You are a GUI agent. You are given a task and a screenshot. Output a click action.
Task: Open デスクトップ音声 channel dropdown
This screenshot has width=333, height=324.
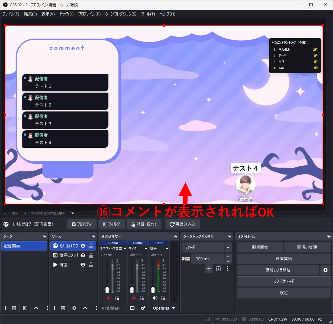tap(125, 249)
